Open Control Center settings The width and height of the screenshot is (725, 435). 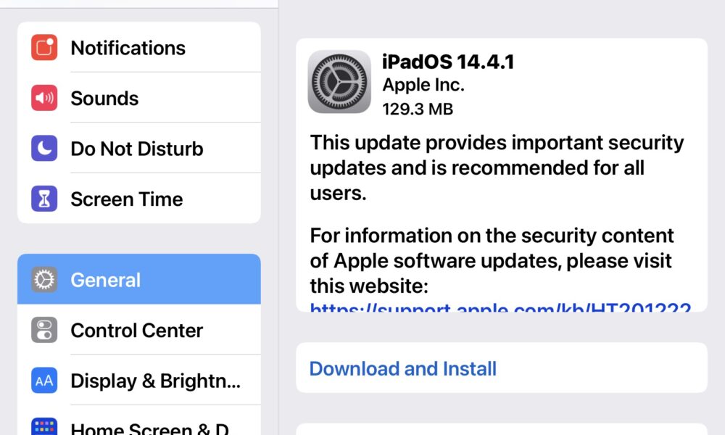click(138, 330)
